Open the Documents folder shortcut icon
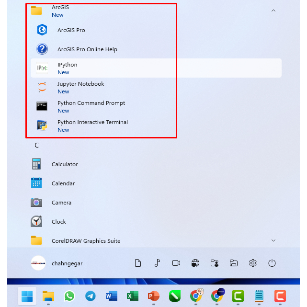This screenshot has width=307, height=307. pyautogui.click(x=138, y=263)
